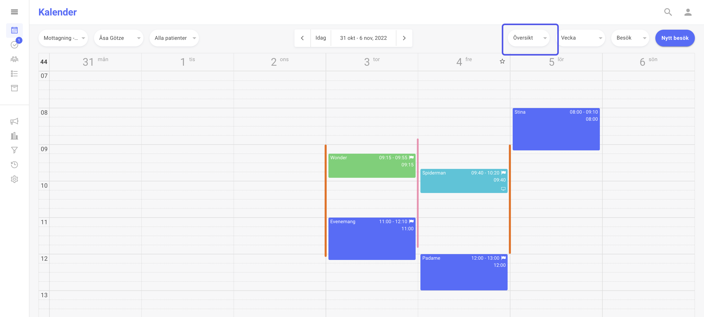Open the filter funnel icon
This screenshot has height=317, width=704.
click(x=14, y=150)
